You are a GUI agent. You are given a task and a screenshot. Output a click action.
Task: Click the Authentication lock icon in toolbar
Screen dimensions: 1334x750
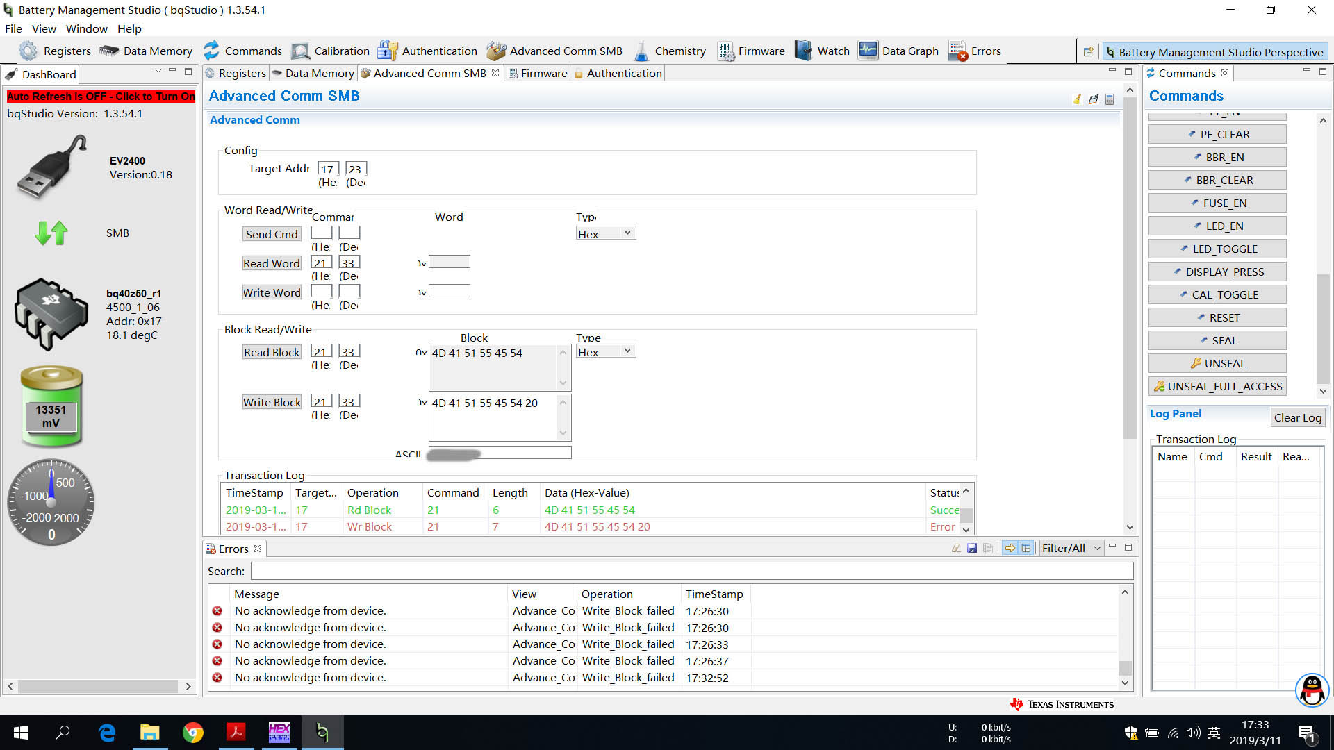click(x=388, y=51)
